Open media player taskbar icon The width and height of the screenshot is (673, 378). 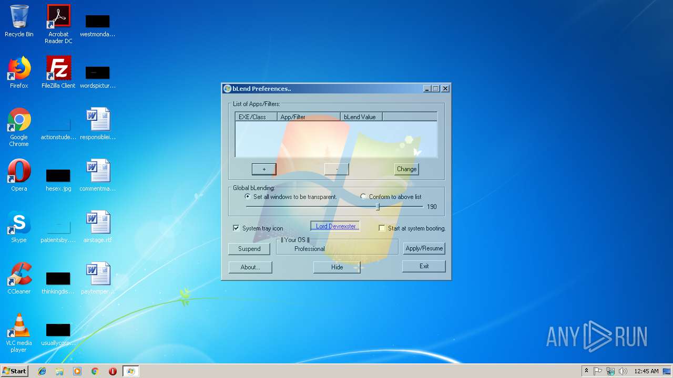pos(77,371)
